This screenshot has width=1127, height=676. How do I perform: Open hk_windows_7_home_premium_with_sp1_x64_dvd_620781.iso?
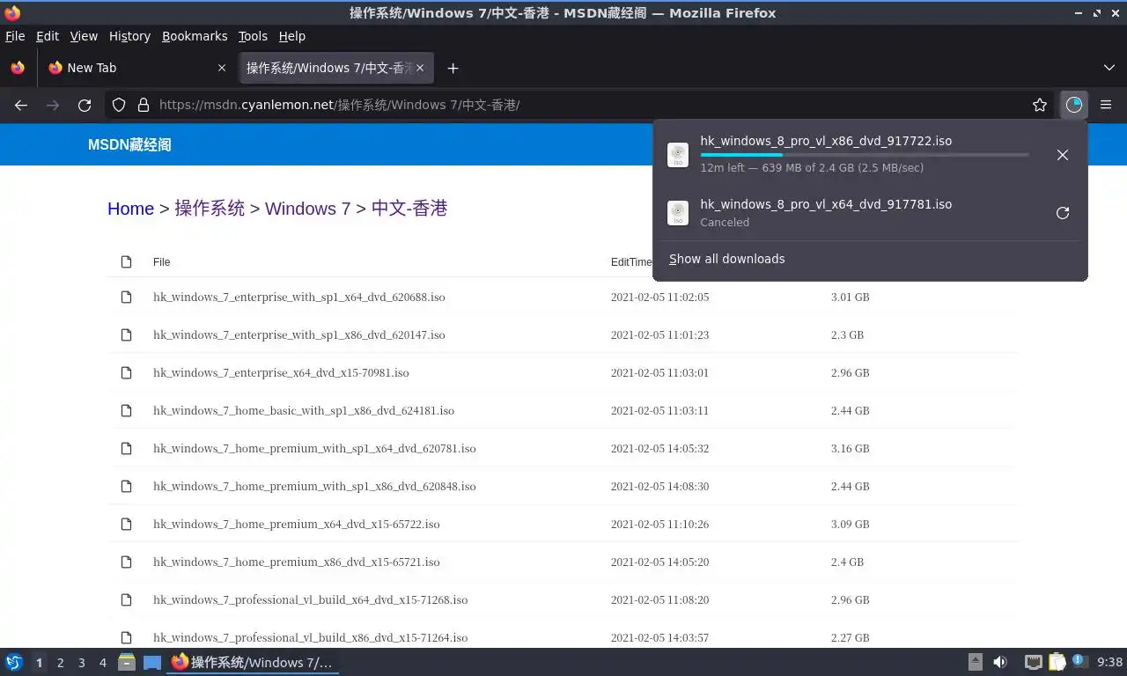pyautogui.click(x=314, y=449)
